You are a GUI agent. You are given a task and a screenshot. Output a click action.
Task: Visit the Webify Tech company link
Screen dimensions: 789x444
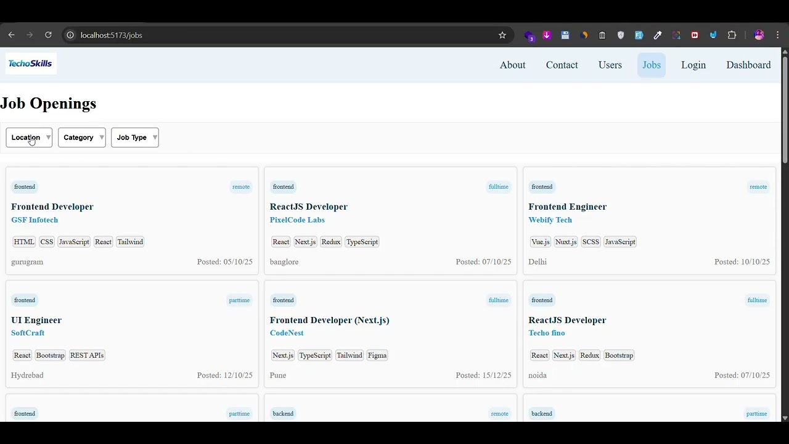pos(550,220)
